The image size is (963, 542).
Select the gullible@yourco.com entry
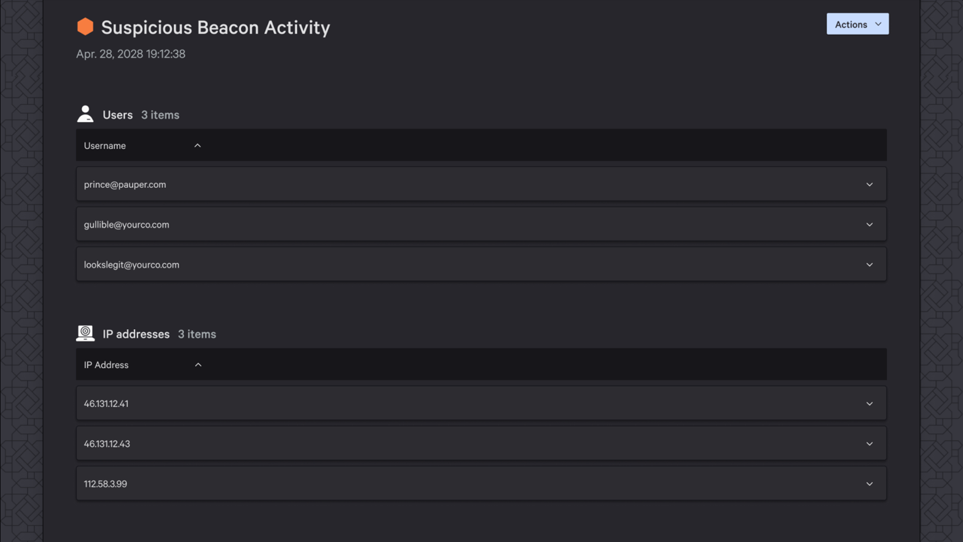click(x=481, y=224)
